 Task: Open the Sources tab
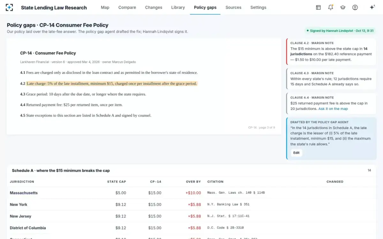pos(233,7)
